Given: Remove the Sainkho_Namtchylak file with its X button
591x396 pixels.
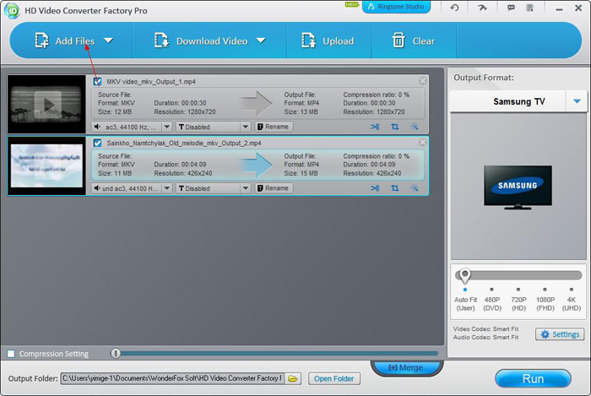Looking at the screenshot, I should [422, 142].
